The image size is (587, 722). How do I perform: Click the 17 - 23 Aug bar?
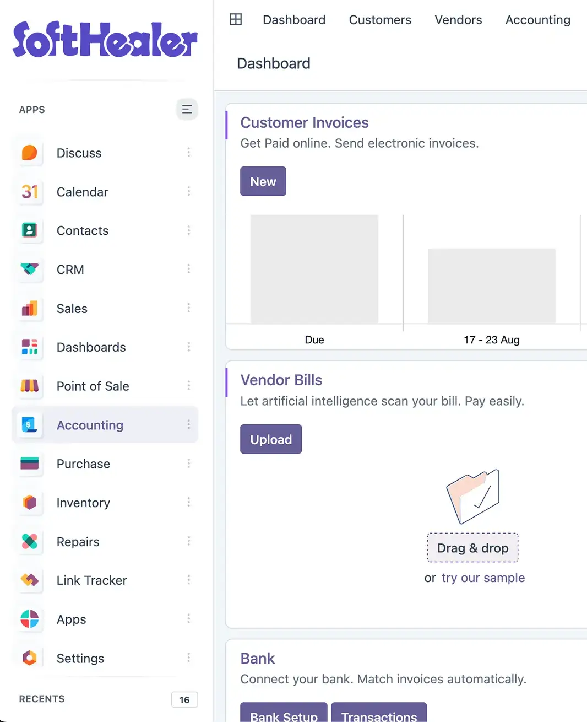492,286
